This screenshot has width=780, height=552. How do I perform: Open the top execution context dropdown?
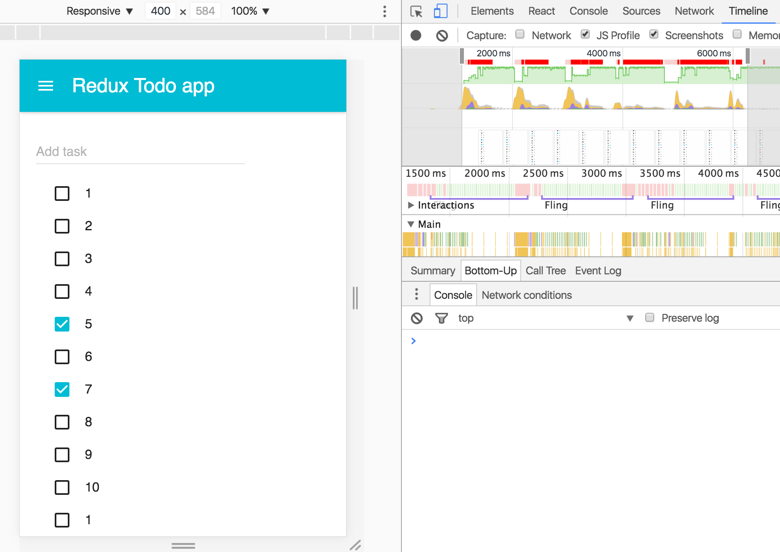pos(546,318)
